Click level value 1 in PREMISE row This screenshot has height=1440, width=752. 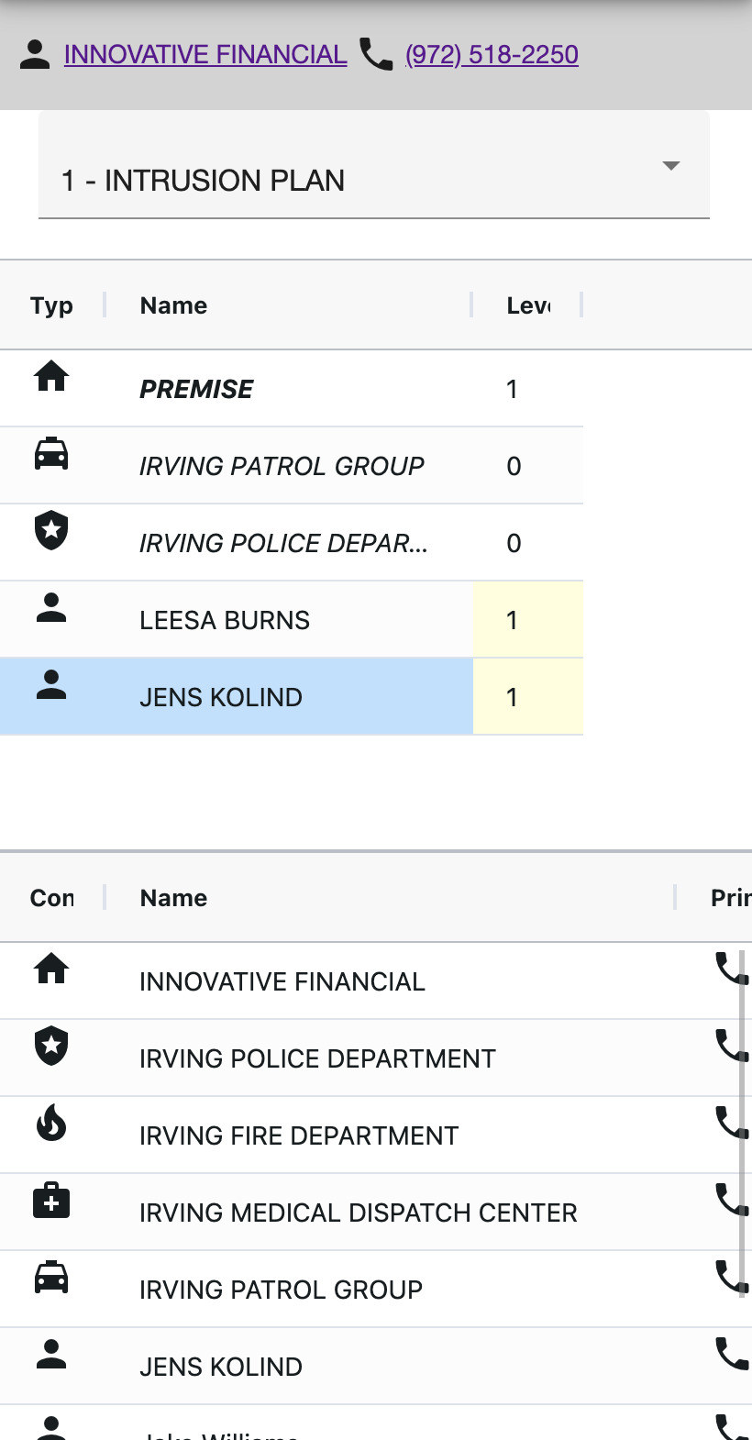tap(513, 389)
